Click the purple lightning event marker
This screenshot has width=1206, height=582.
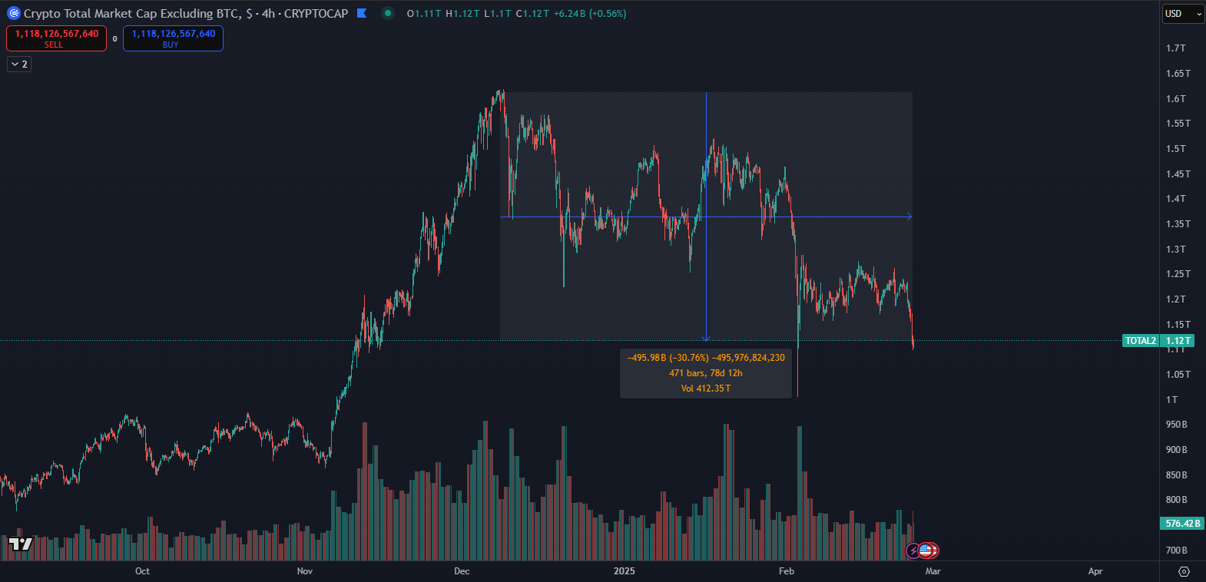coord(913,550)
